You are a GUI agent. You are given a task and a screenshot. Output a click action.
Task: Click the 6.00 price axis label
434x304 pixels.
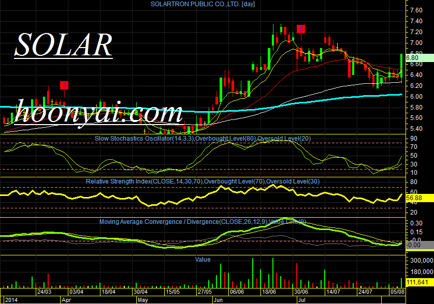click(416, 97)
